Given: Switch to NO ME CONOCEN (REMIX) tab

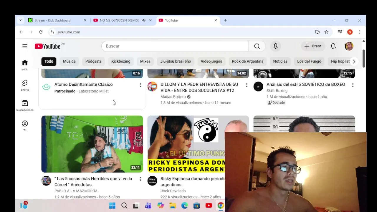Looking at the screenshot, I should click(x=119, y=20).
